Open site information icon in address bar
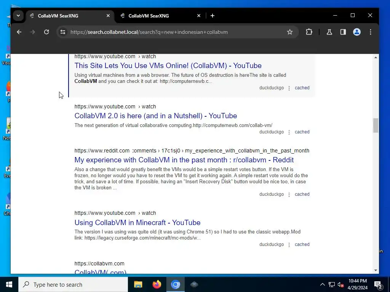The image size is (390, 292). tap(63, 32)
